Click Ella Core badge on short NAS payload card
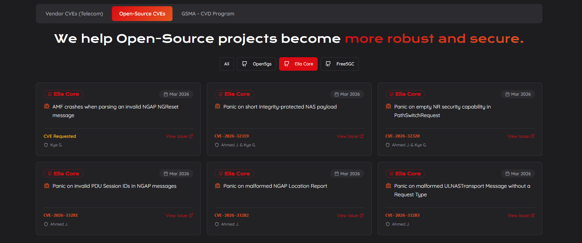 234,94
